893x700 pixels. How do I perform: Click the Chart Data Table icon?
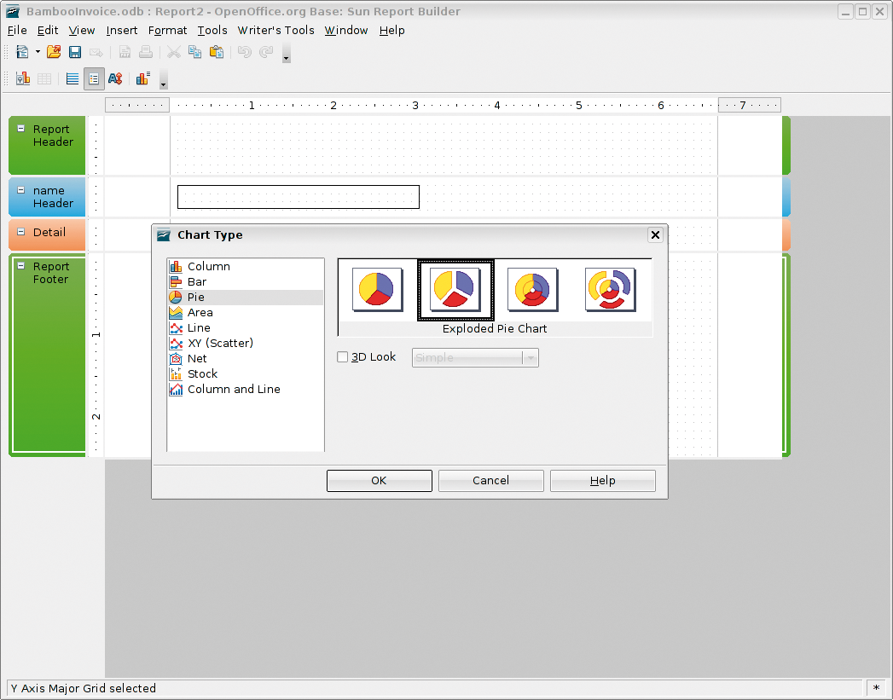pyautogui.click(x=43, y=78)
